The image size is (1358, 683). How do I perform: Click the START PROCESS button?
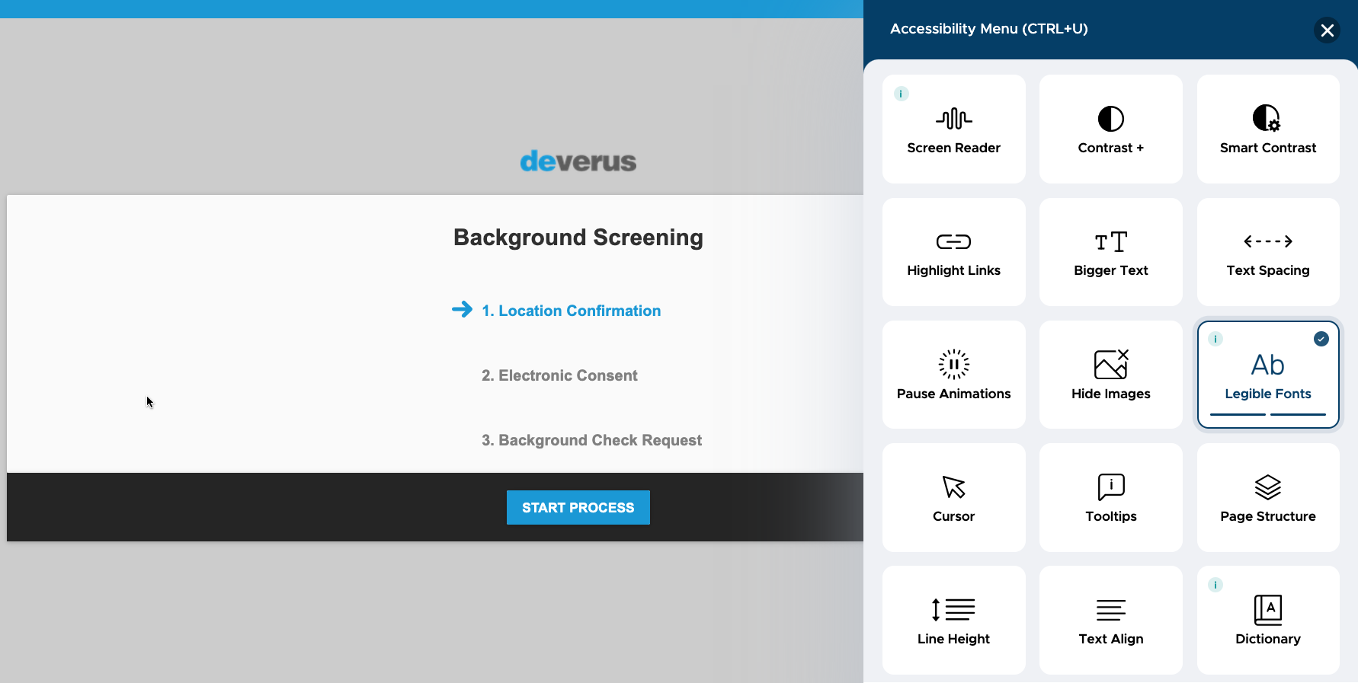[x=578, y=507]
